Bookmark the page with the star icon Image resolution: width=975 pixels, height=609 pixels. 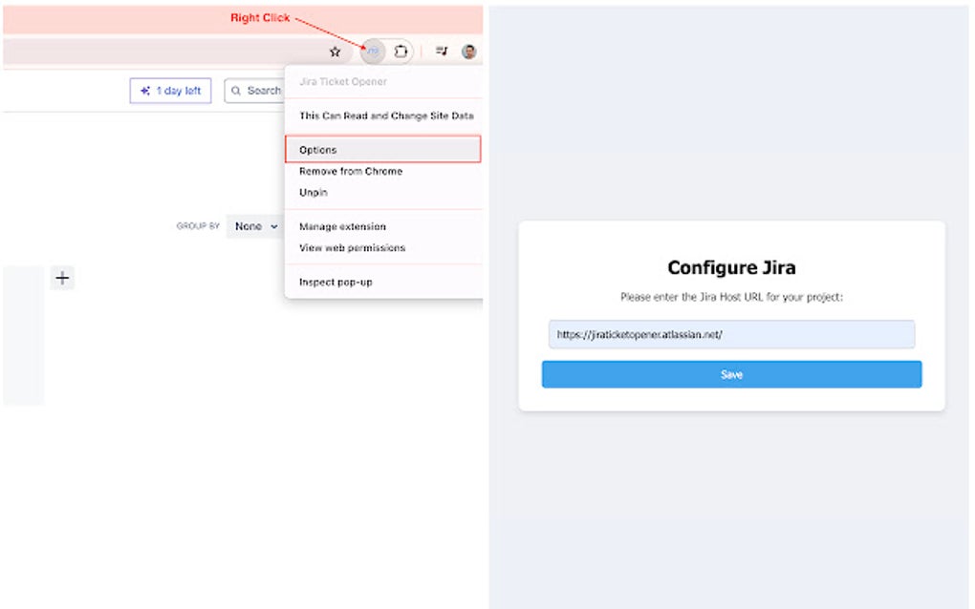335,51
